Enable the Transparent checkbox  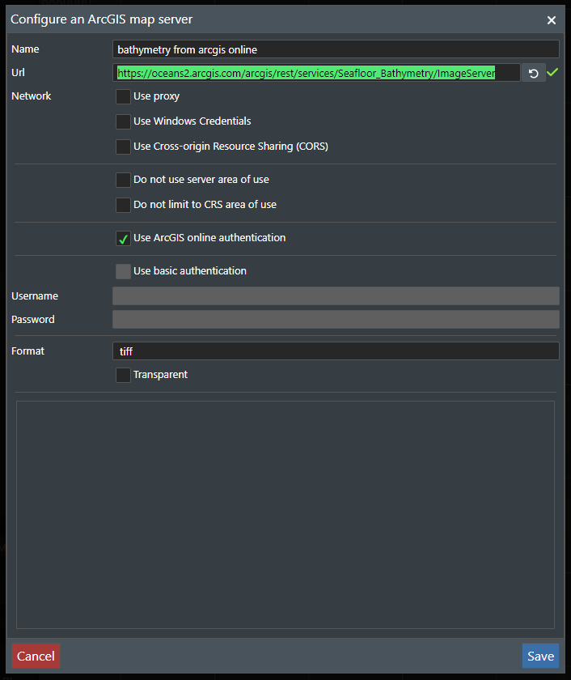point(123,375)
